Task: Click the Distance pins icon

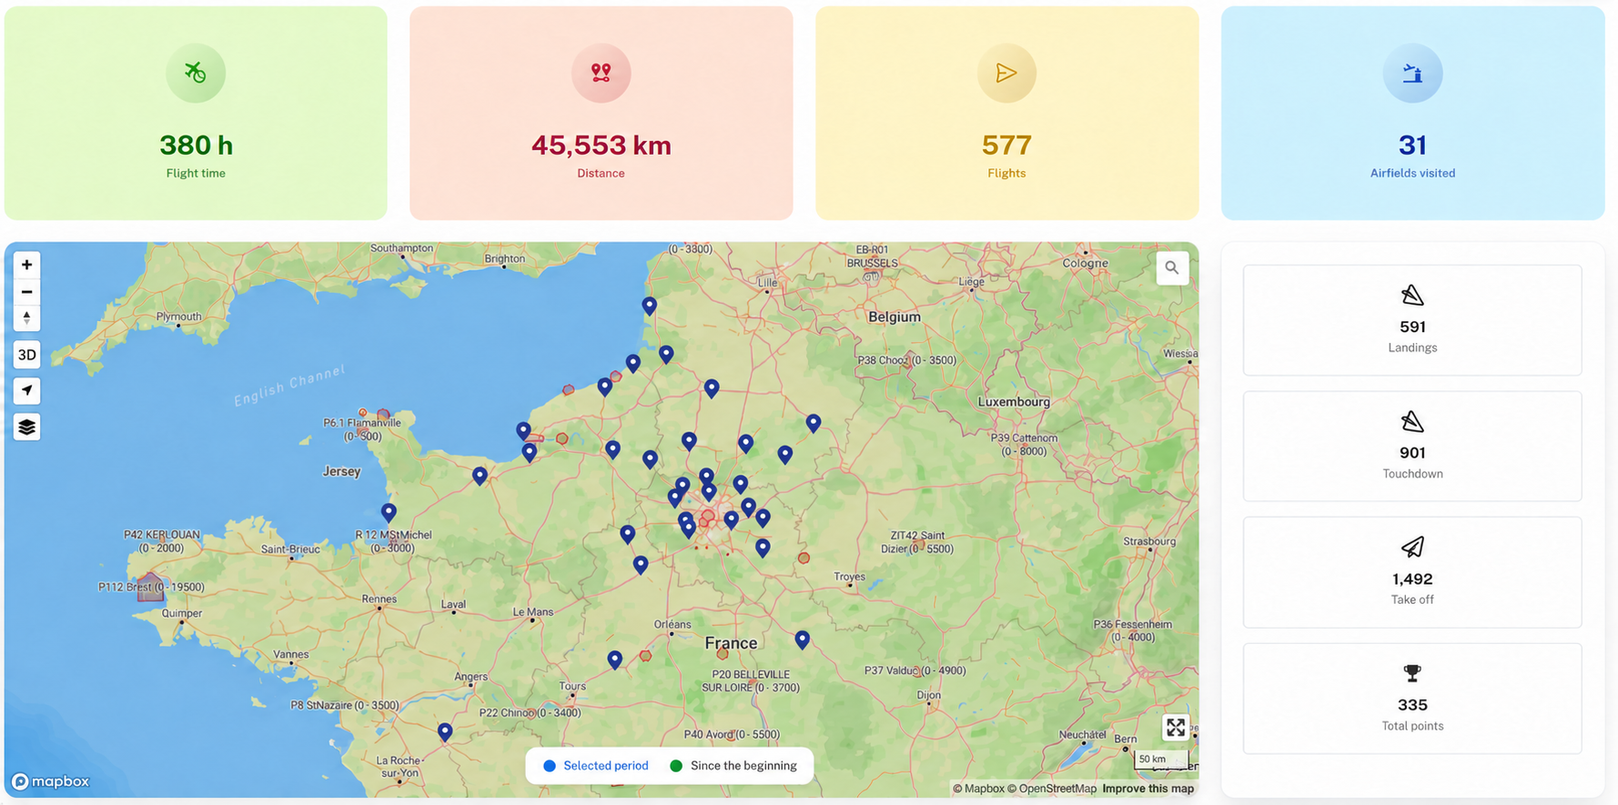Action: point(601,73)
